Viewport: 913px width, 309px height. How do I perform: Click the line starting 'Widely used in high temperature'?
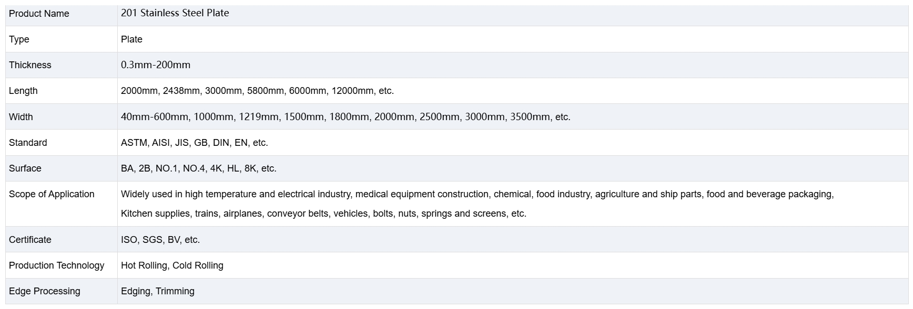point(477,194)
